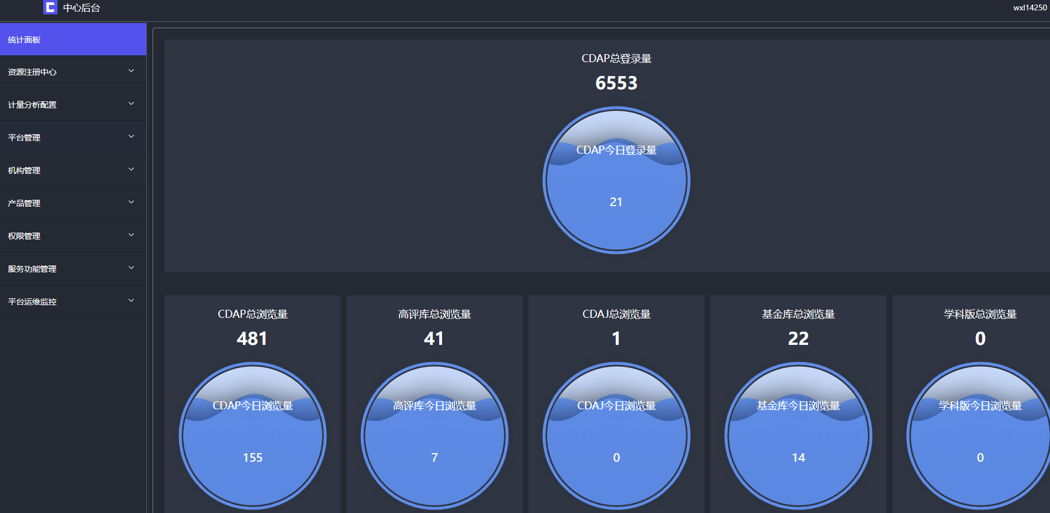Click the CDAP总登录量 heading
The height and width of the screenshot is (513, 1050).
click(x=617, y=59)
